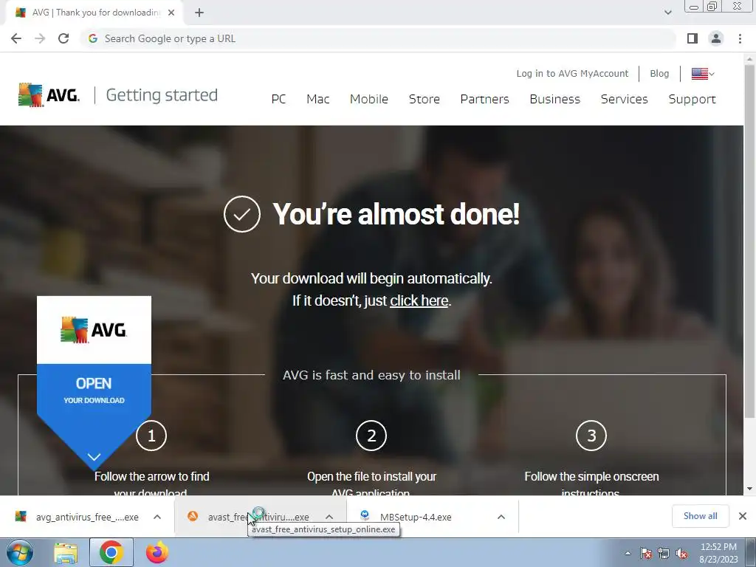Click page scrollbar down arrow

click(x=750, y=489)
